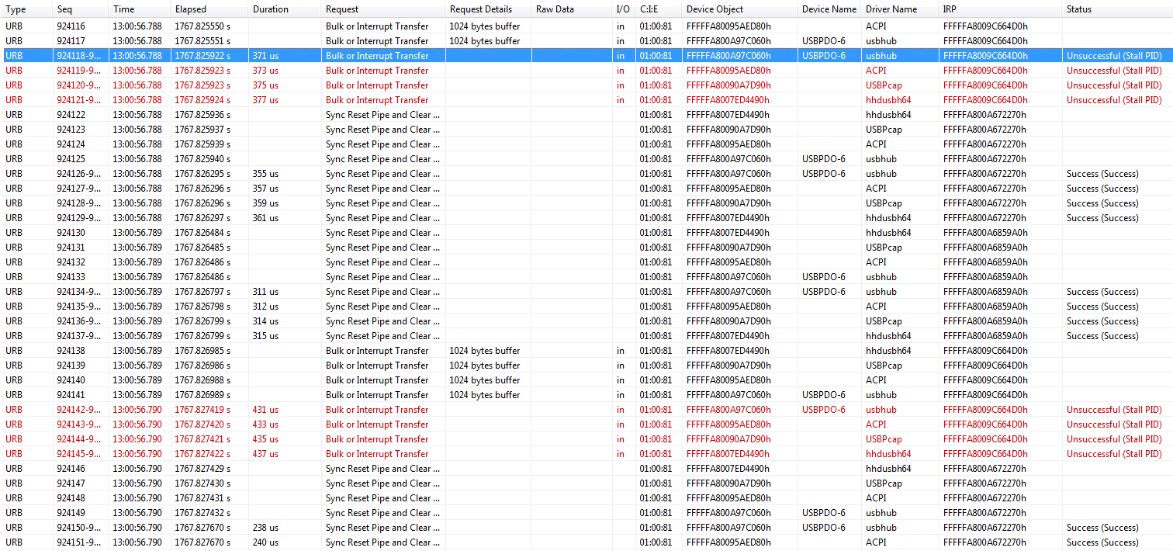Select row with Seq 924138
Viewport: 1173px width, 551px height.
(586, 351)
